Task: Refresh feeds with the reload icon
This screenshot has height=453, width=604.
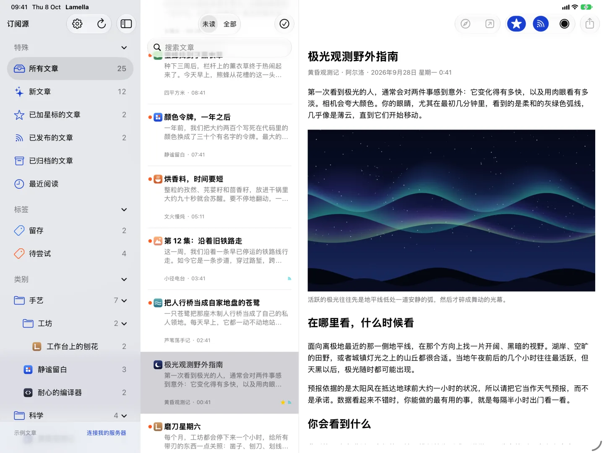Action: click(102, 24)
